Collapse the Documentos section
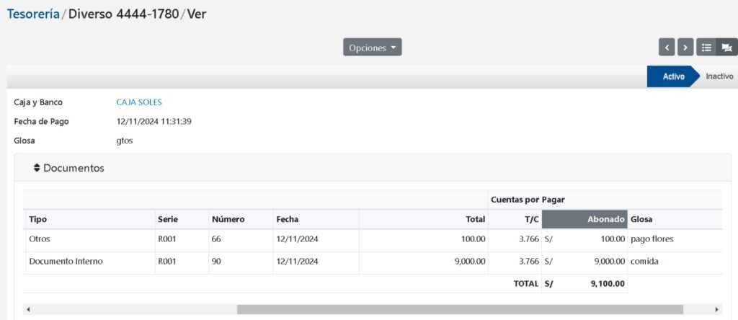Screen dimensions: 738x320 (74, 168)
